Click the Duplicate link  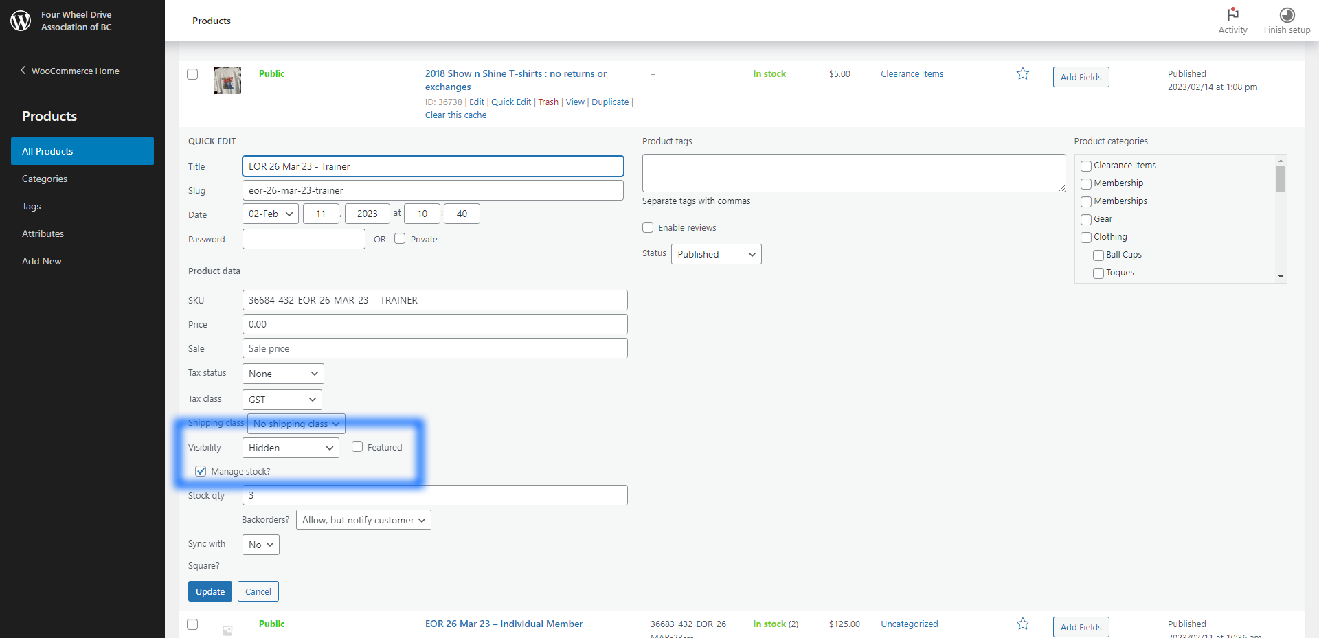pos(610,102)
